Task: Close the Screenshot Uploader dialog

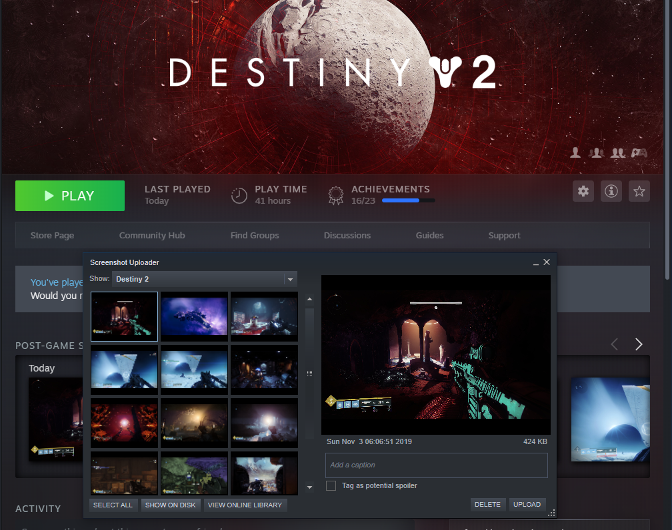Action: (547, 262)
